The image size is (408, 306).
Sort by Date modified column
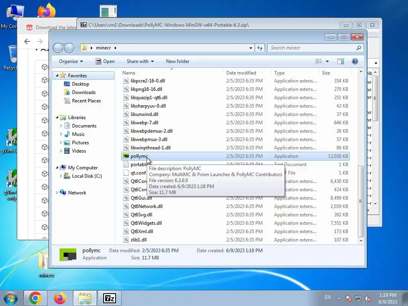click(247, 73)
